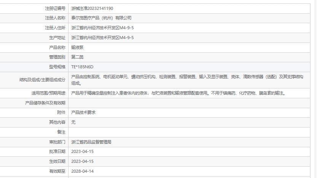317x178 pixels.
Task: Select the 适用范围/预期用途 intended use text
Action: [x=178, y=93]
